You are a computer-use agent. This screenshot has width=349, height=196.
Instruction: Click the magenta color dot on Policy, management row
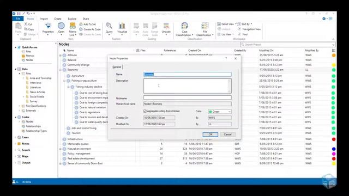click(x=334, y=154)
